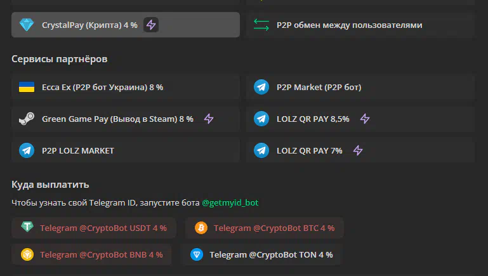The height and width of the screenshot is (276, 488).
Task: Click the green P2P exchange arrows icon
Action: [x=261, y=25]
